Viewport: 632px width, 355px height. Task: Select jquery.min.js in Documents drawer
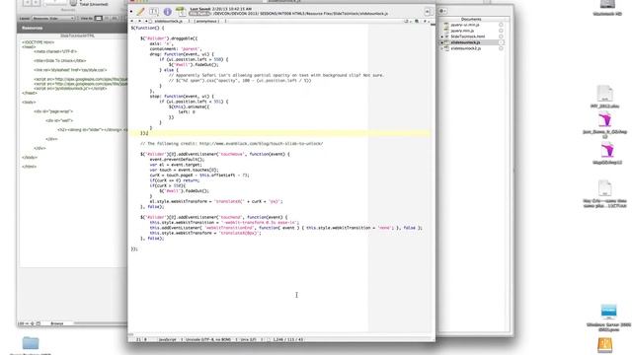click(462, 31)
